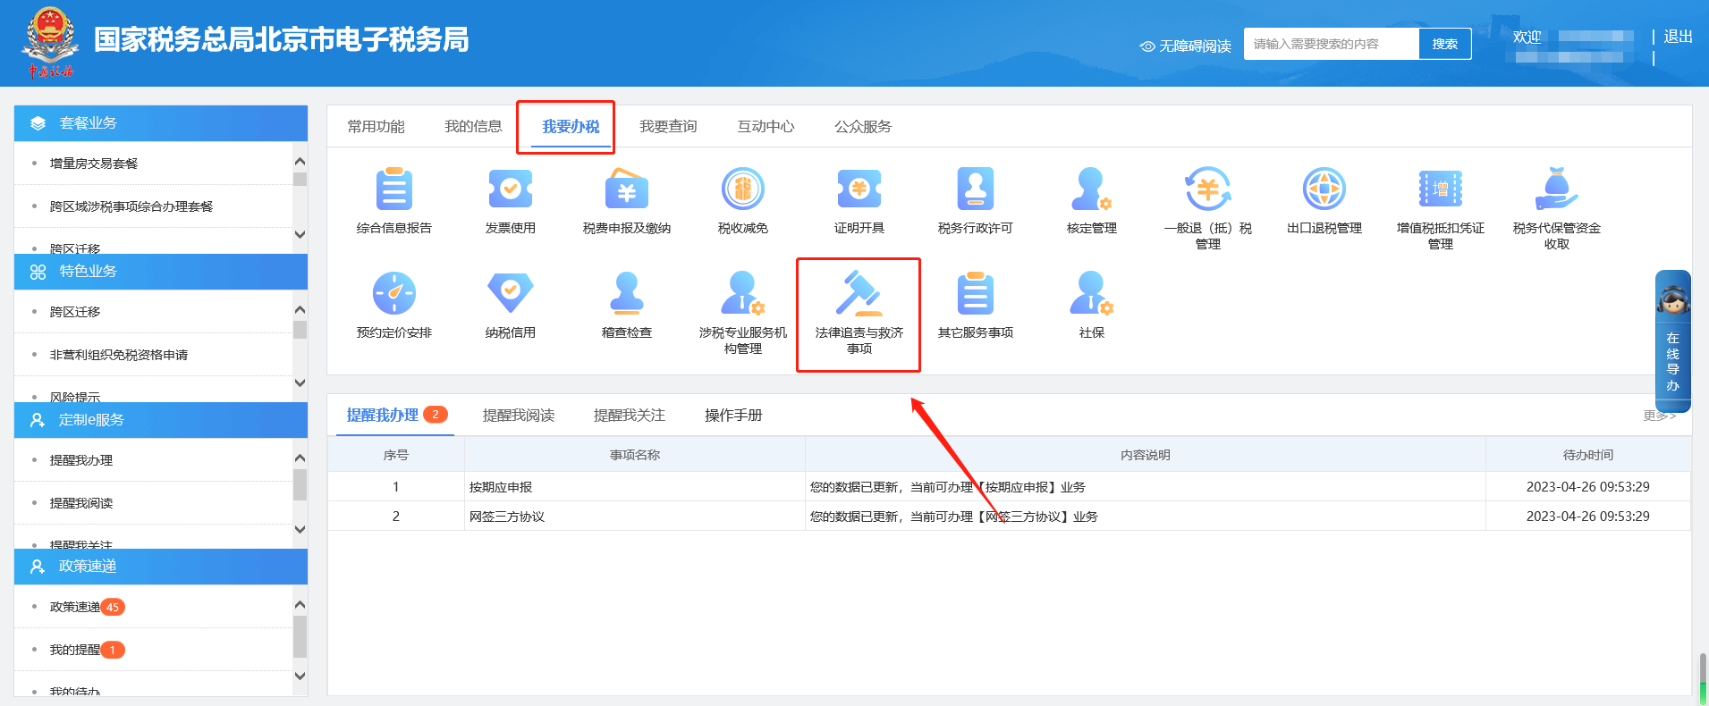1709x706 pixels.
Task: Select 提醒我阅读 reminder tab
Action: pyautogui.click(x=519, y=416)
